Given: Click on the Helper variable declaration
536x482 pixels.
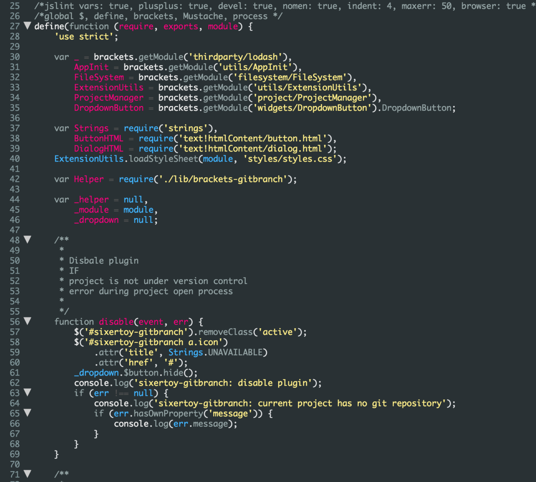Looking at the screenshot, I should 89,179.
